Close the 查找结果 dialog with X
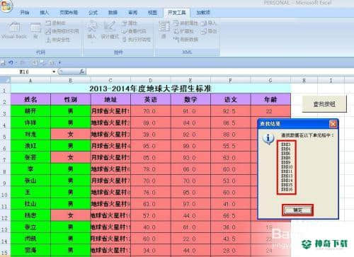The width and height of the screenshot is (354, 257). click(333, 124)
